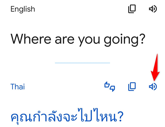Copy the Thai translation to clipboard
Image resolution: width=165 pixels, height=127 pixels.
click(132, 87)
